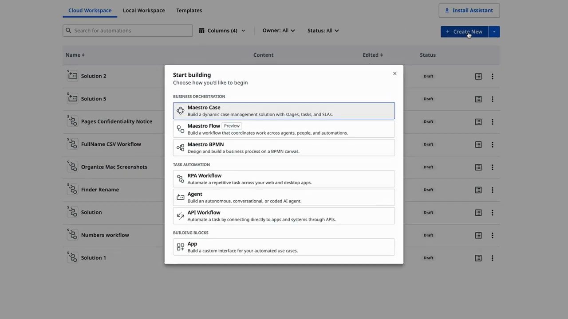
Task: Open the Status: All filter dropdown
Action: tap(323, 31)
